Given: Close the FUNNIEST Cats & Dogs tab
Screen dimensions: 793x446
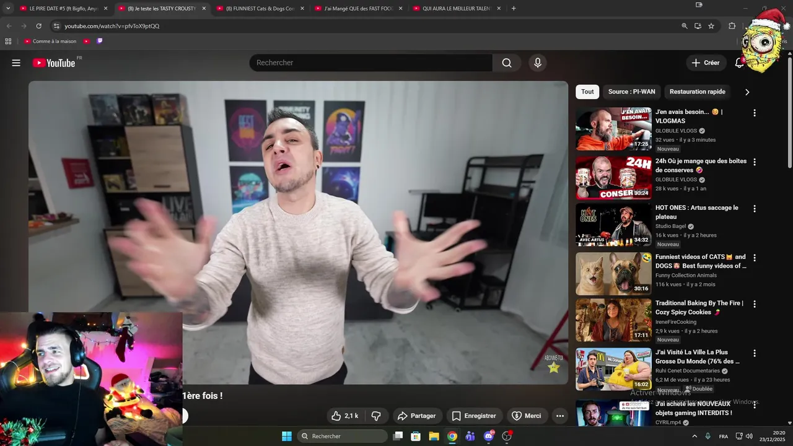Looking at the screenshot, I should pos(302,9).
